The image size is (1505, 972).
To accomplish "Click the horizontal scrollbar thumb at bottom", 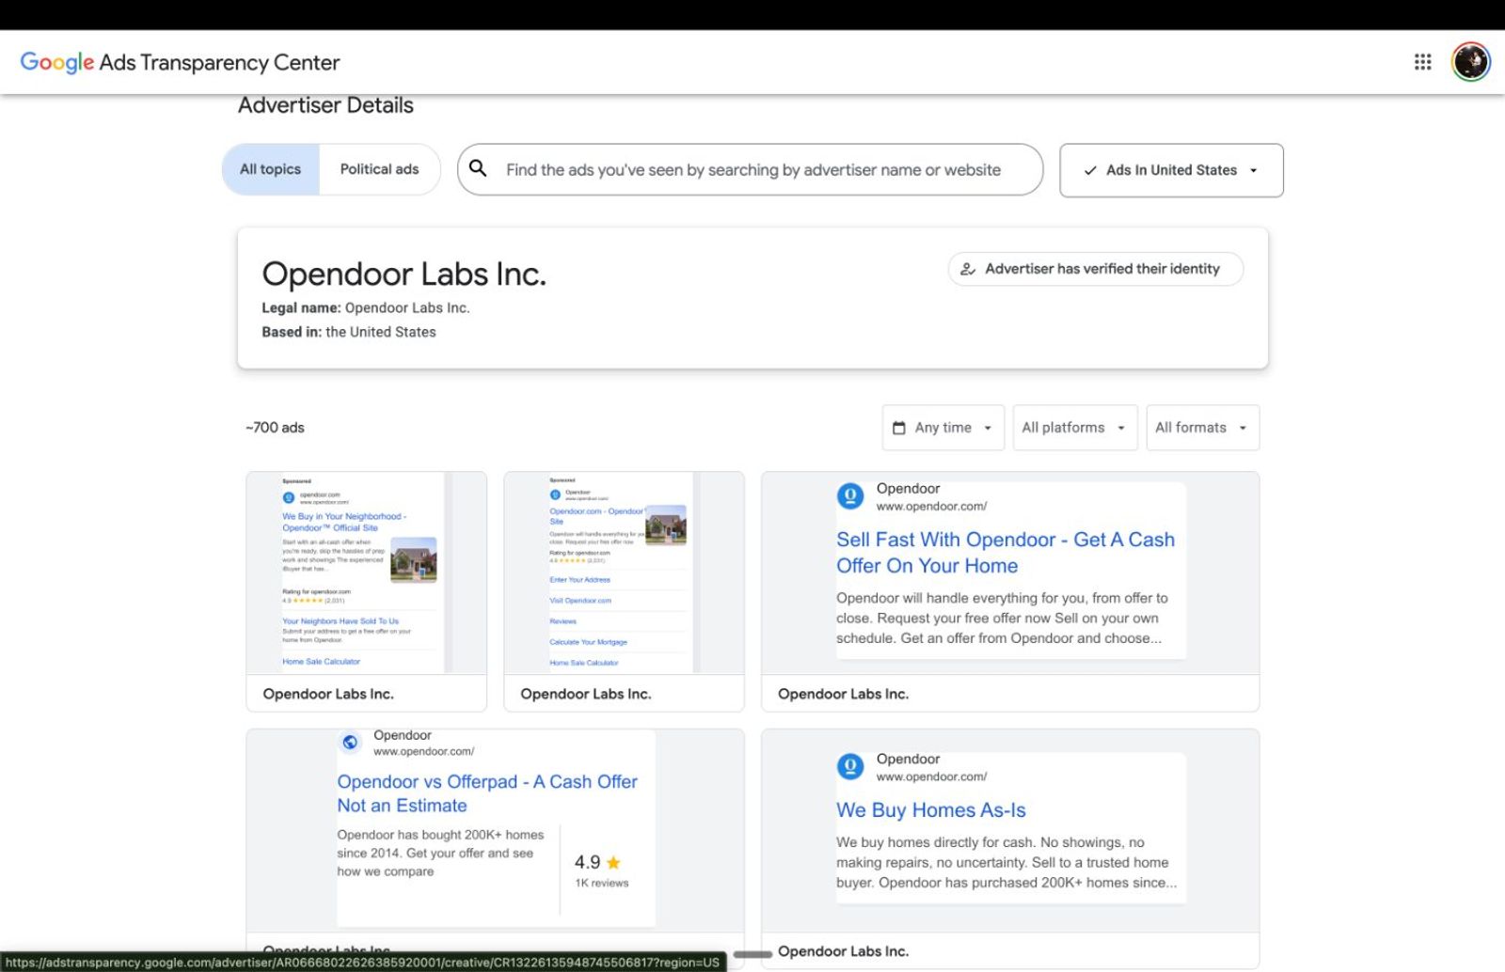I will 752,954.
